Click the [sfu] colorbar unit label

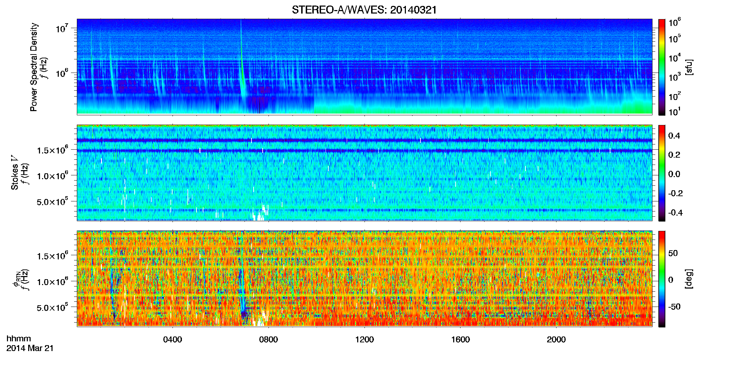tap(689, 67)
